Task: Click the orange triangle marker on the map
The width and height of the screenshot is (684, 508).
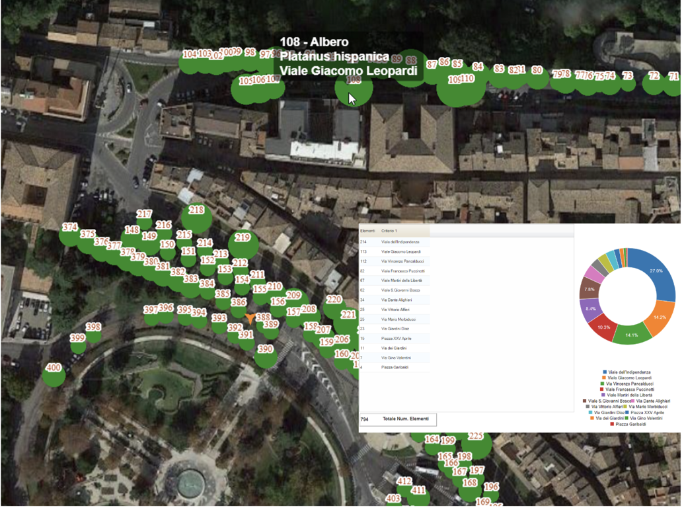Action: pos(250,319)
